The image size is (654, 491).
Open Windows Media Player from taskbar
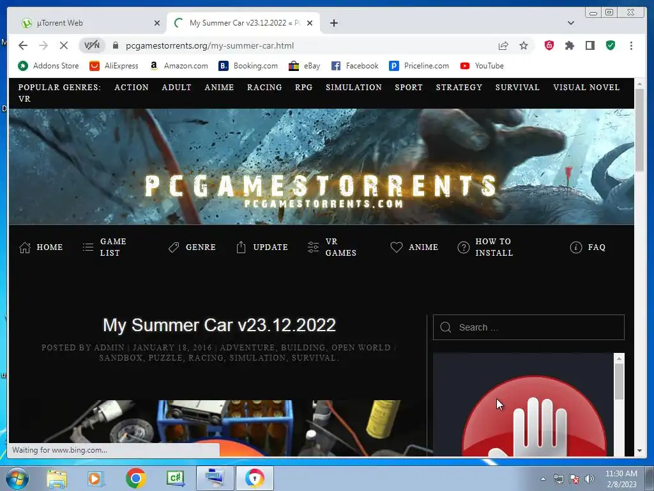[96, 478]
